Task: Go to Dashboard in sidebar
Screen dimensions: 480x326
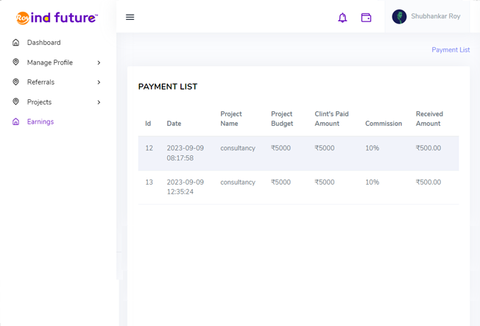Action: tap(44, 43)
